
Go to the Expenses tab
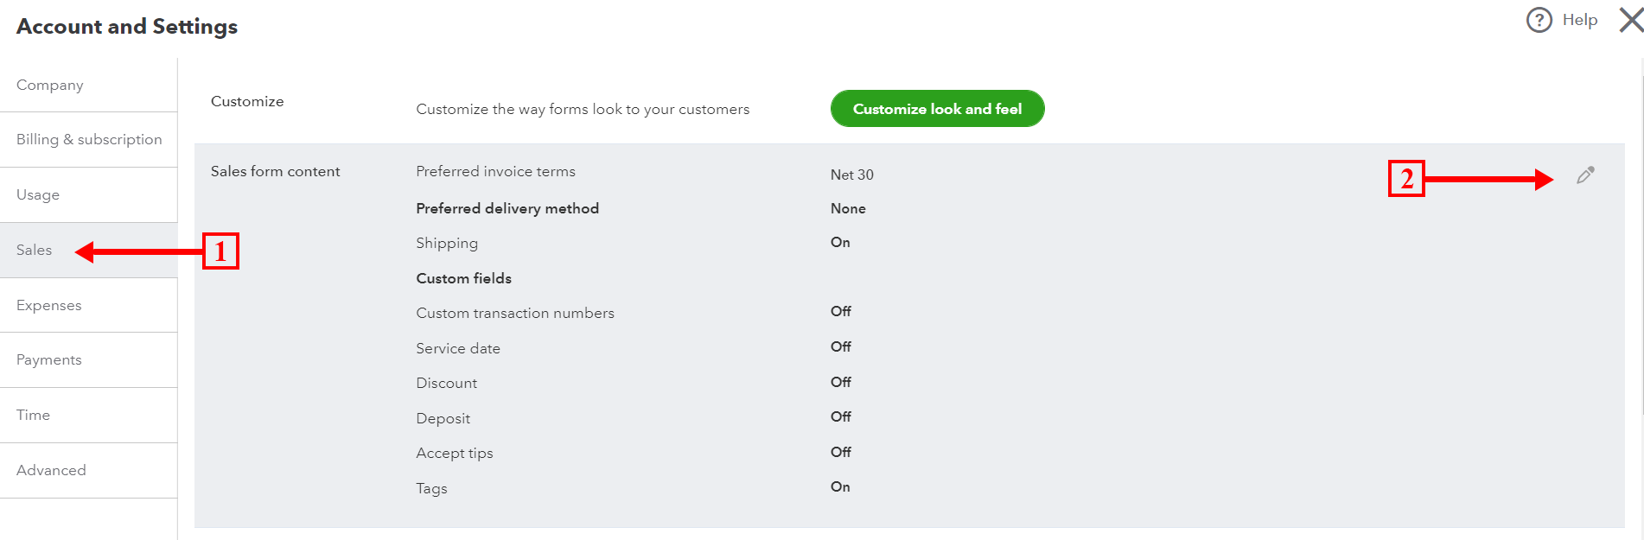pyautogui.click(x=49, y=305)
